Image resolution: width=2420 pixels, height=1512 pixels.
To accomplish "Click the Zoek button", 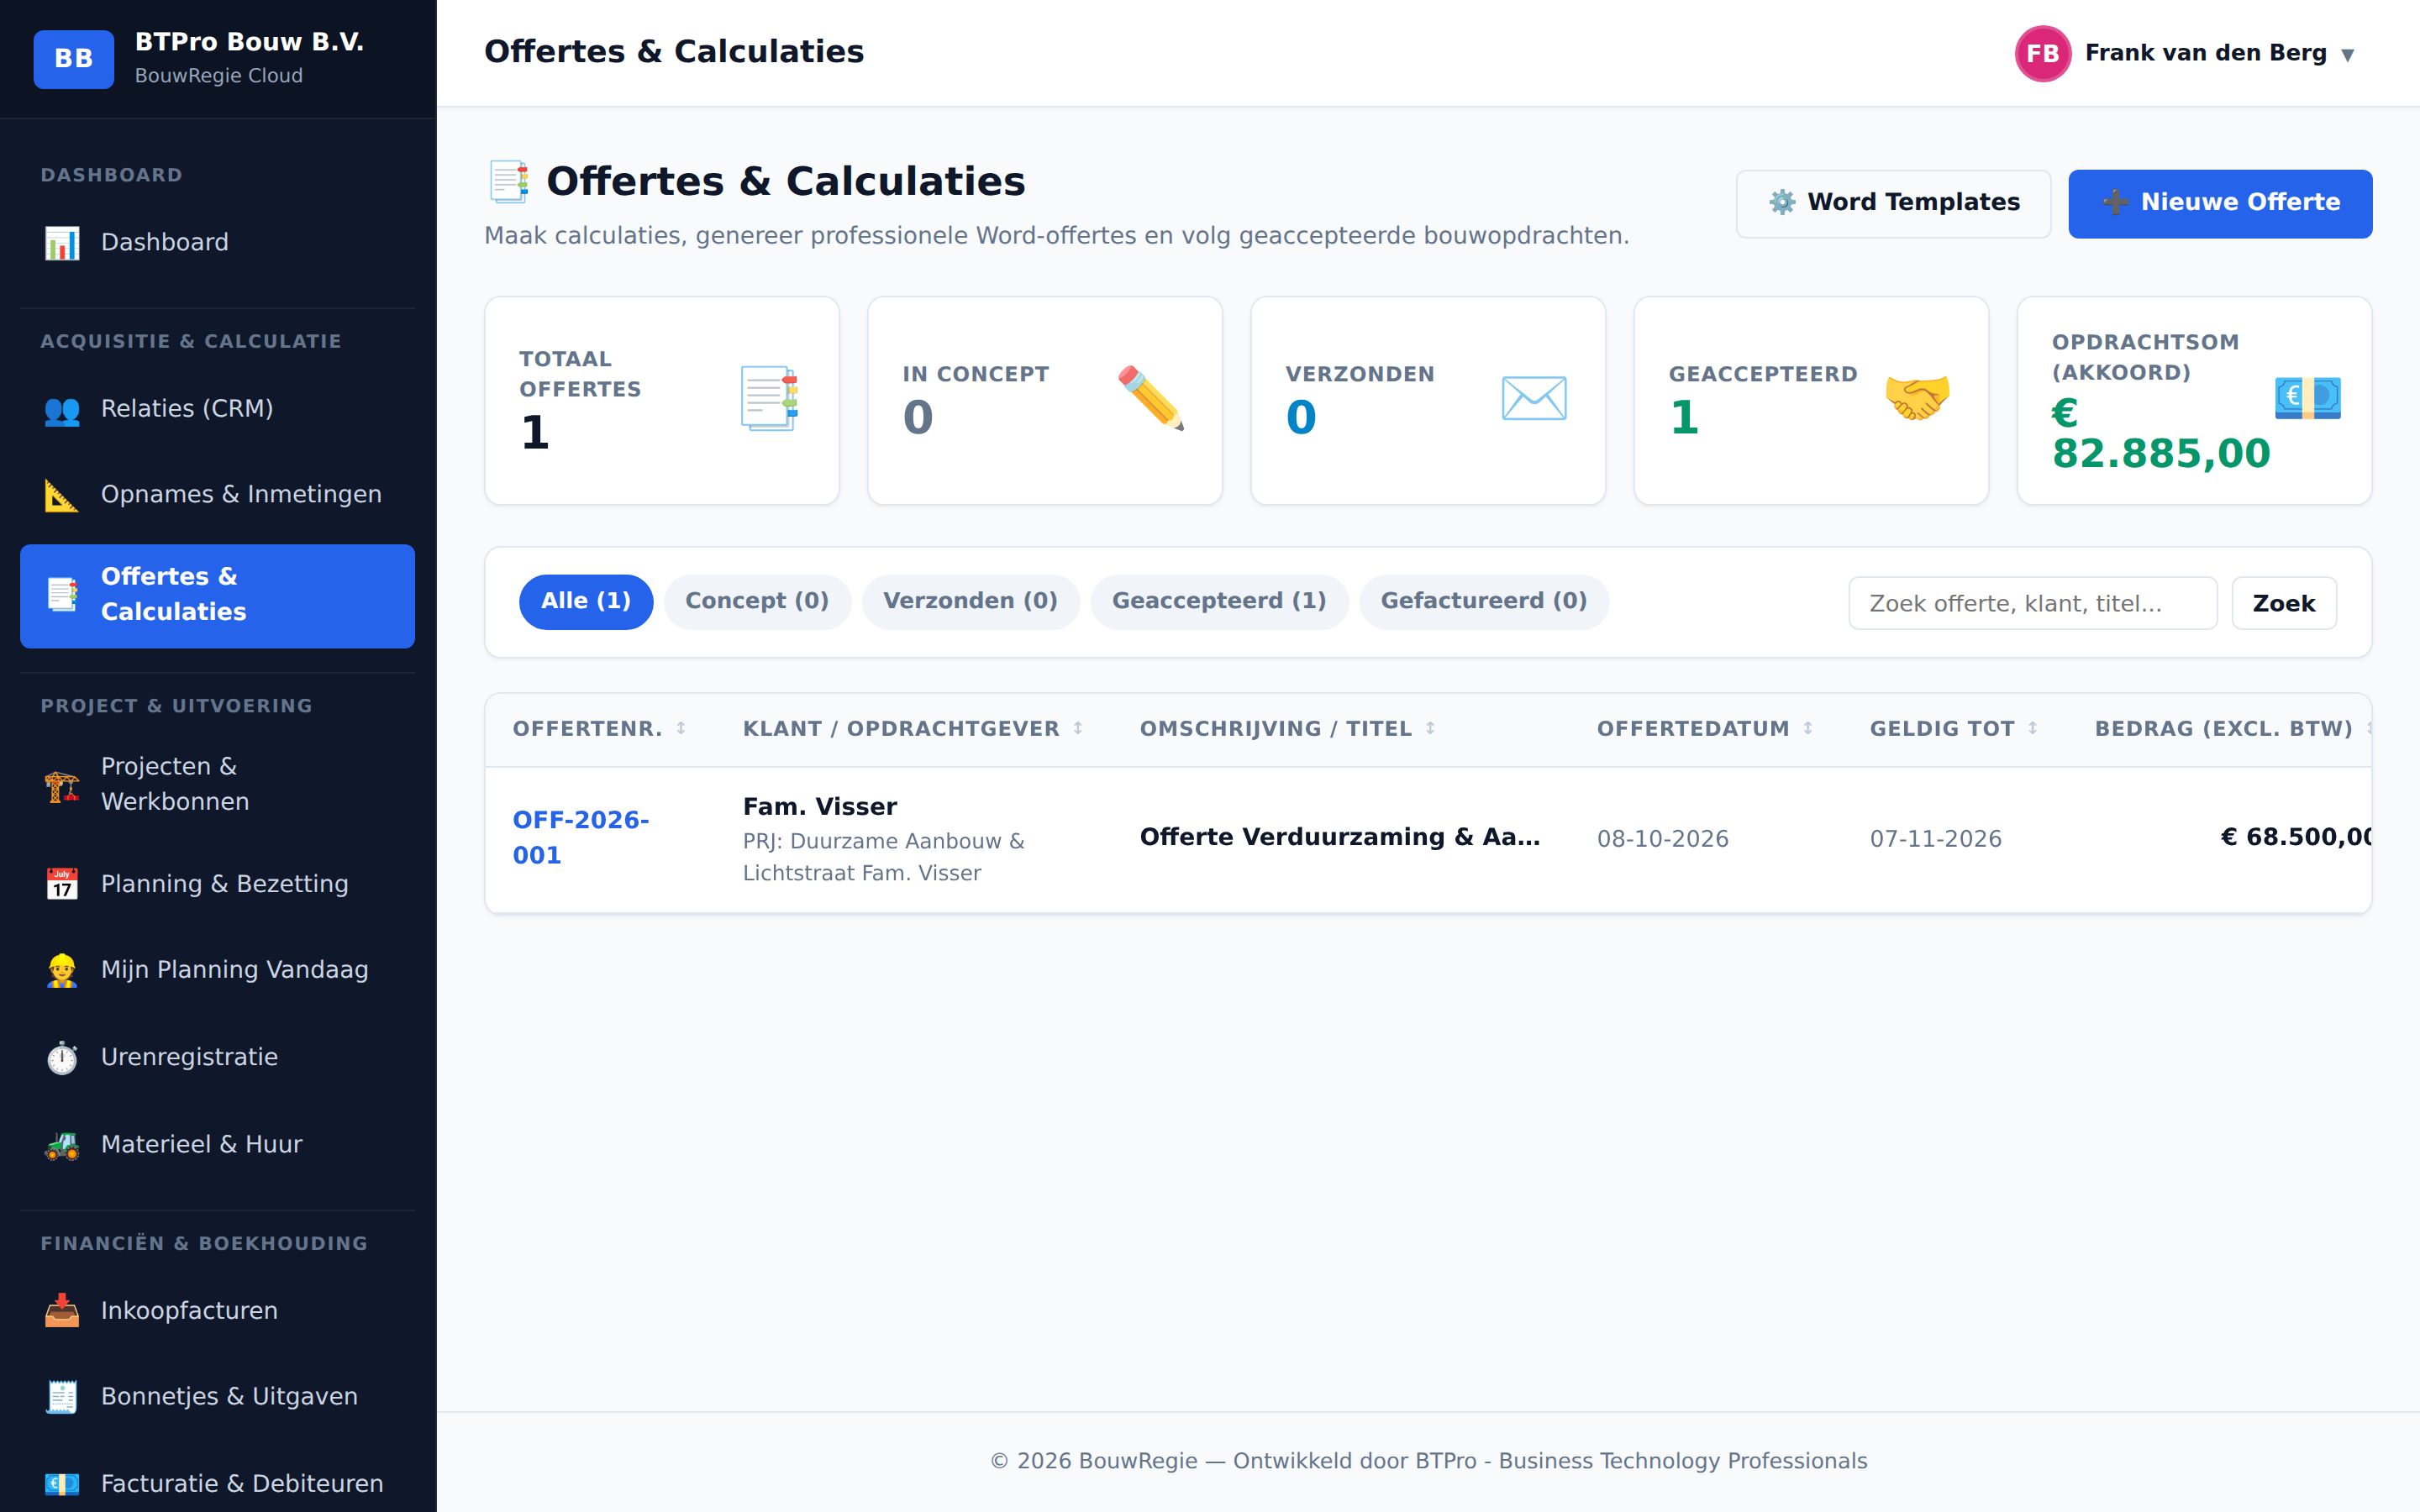I will click(2283, 603).
